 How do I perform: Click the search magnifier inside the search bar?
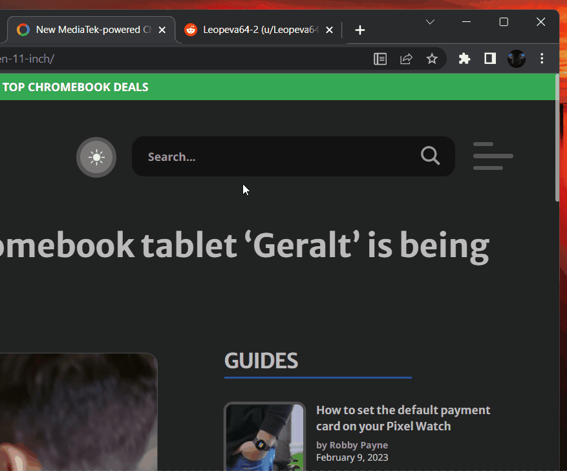(x=430, y=156)
